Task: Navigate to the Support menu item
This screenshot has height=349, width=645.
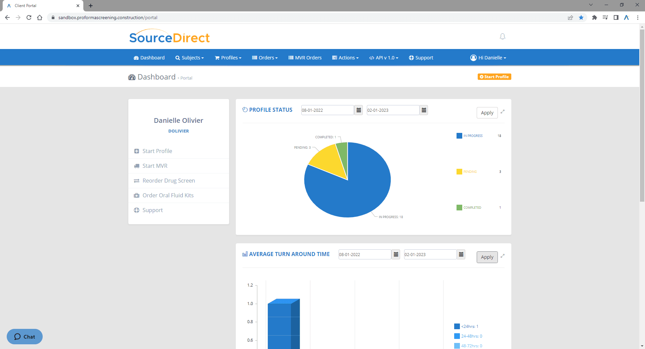Action: (421, 57)
